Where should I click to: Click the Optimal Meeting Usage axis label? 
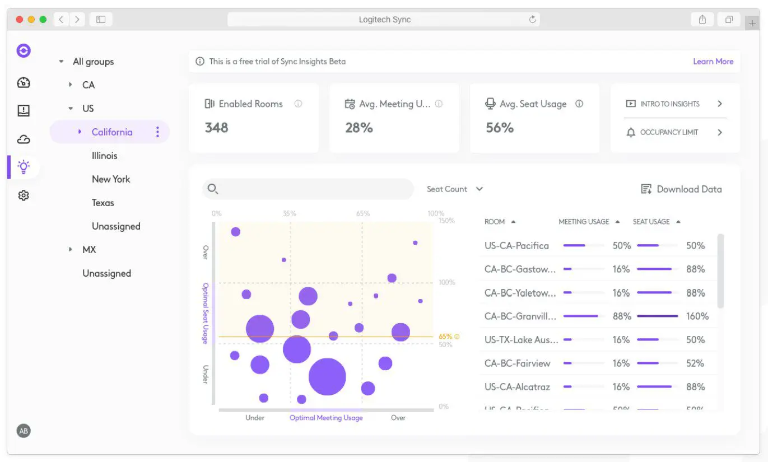[x=326, y=418]
